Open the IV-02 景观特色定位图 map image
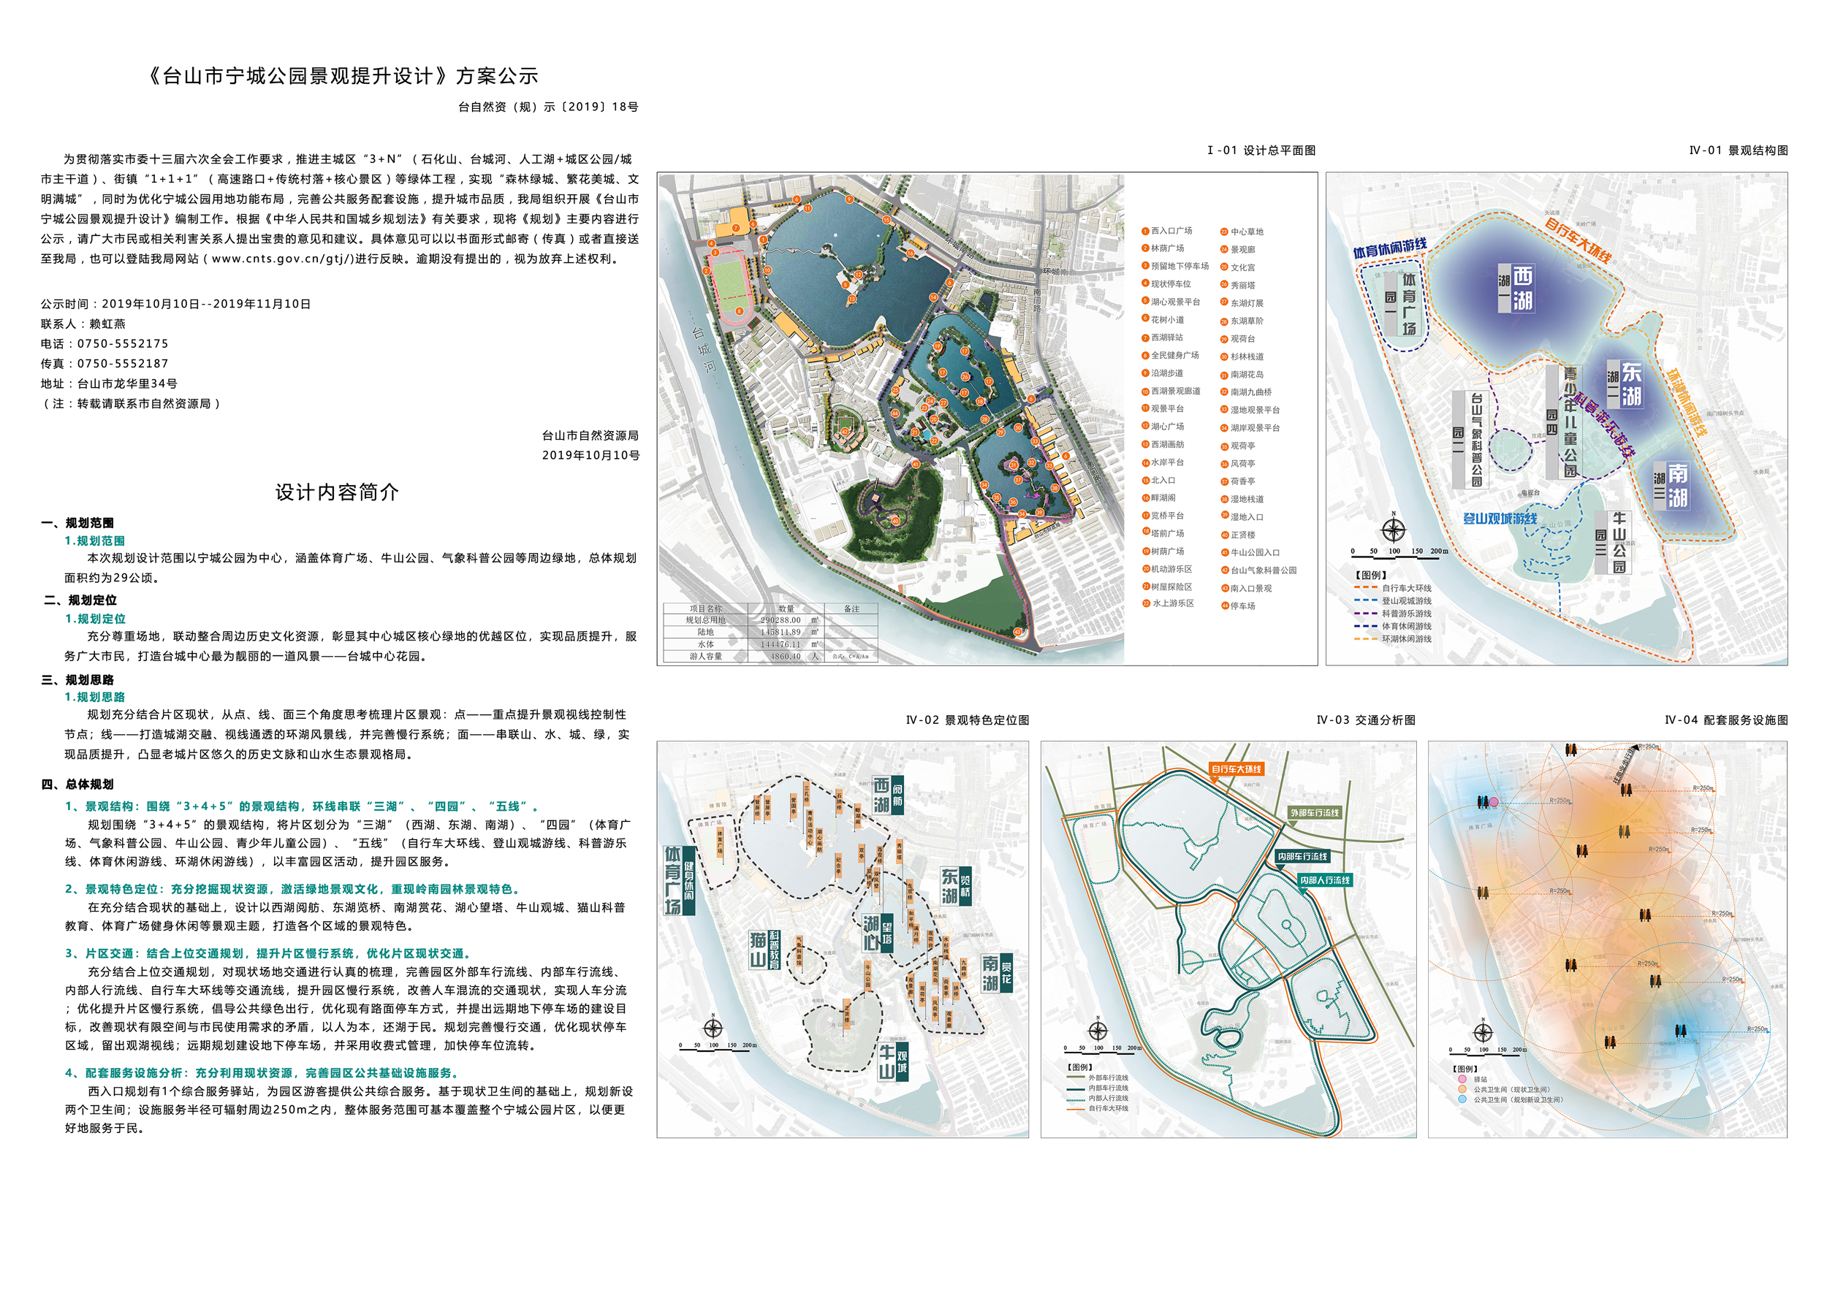Image resolution: width=1827 pixels, height=1290 pixels. click(x=843, y=939)
